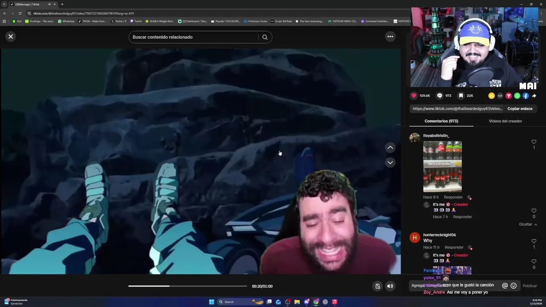Like the video with the heart
546x307 pixels.
(x=414, y=96)
